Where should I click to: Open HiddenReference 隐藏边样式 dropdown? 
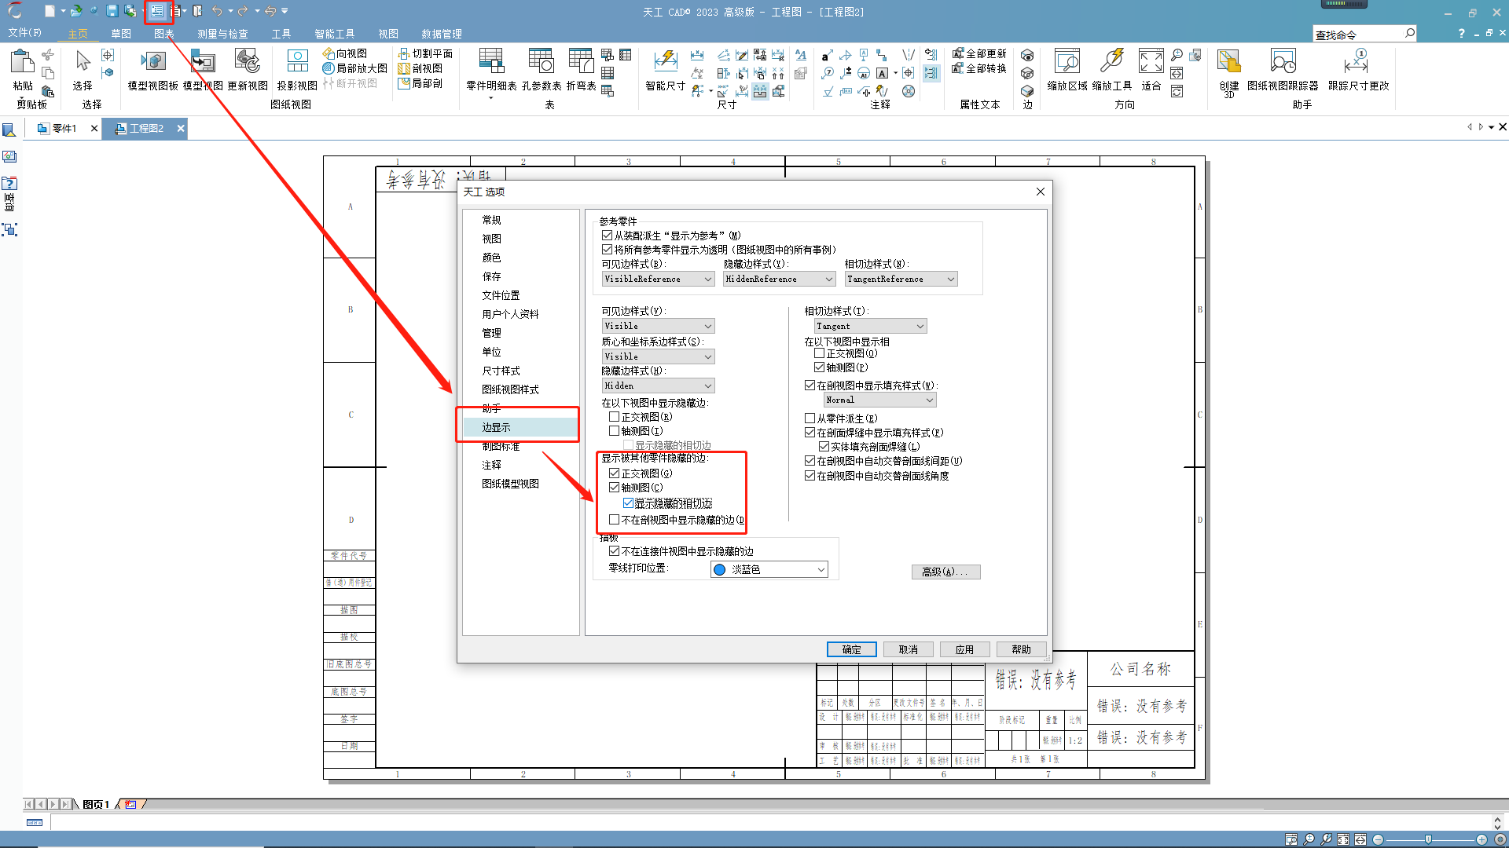tap(779, 280)
